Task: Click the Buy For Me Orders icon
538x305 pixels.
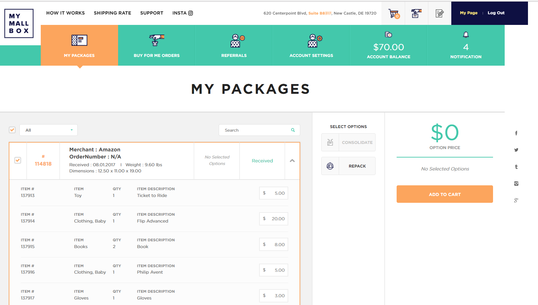Action: pyautogui.click(x=157, y=40)
